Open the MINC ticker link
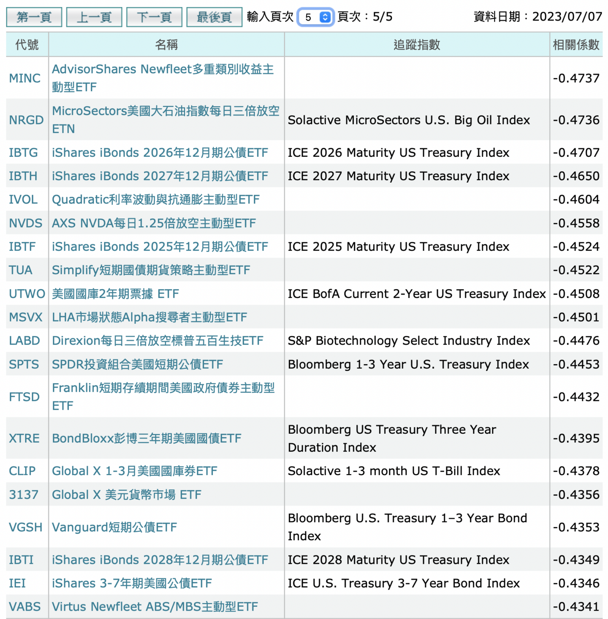 25,78
